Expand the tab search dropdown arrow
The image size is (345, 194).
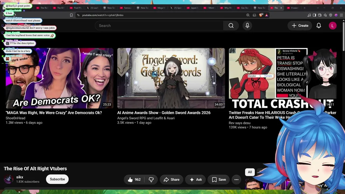tap(318, 8)
